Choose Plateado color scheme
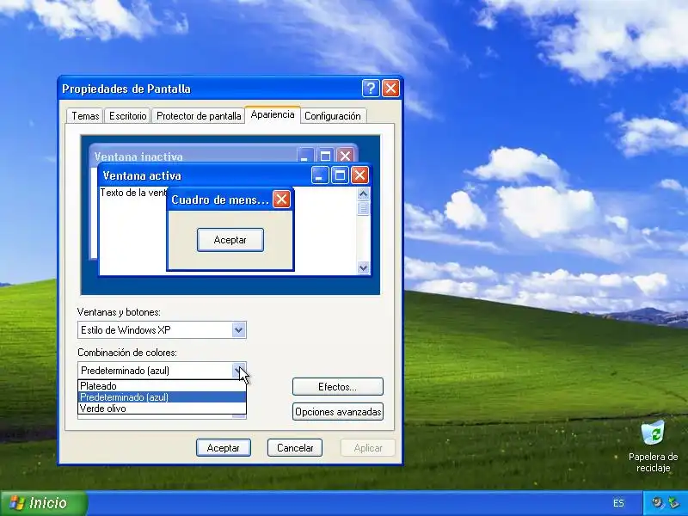Viewport: 688px width, 516px height. click(162, 385)
